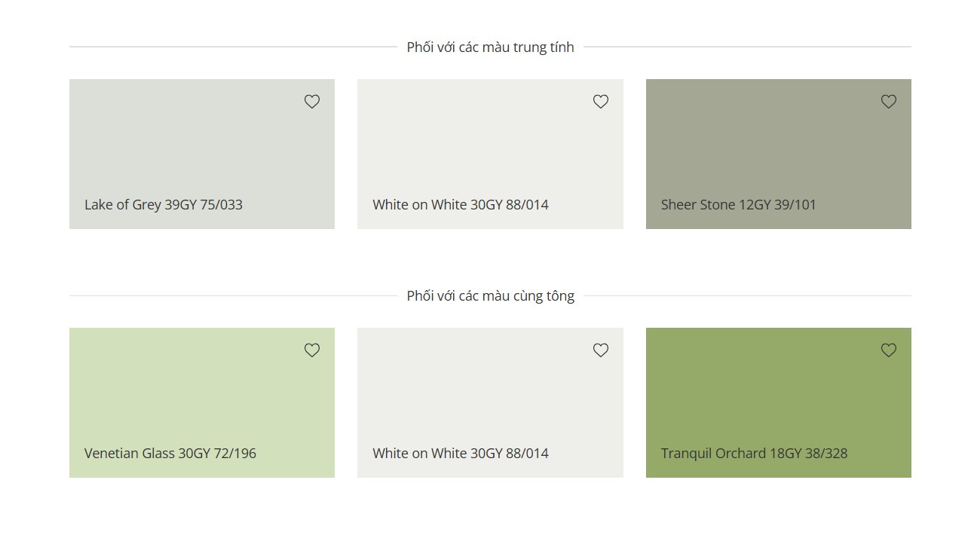Click the Sheer Stone 12GY 39/101 text
Viewport: 974px width, 538px height.
pyautogui.click(x=738, y=205)
